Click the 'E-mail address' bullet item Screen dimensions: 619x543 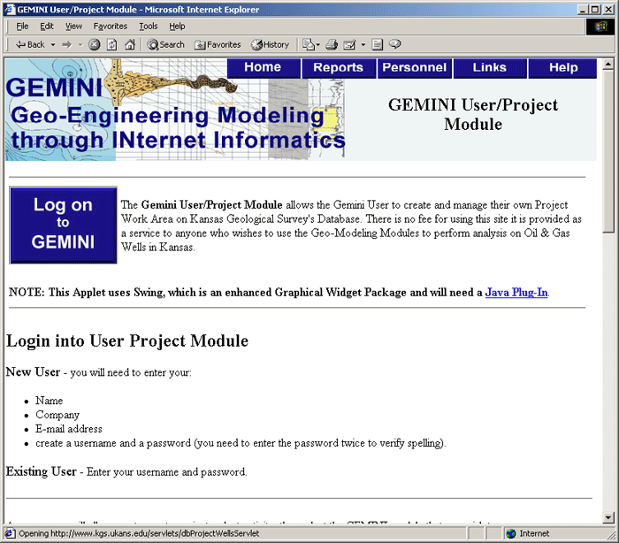click(x=69, y=429)
